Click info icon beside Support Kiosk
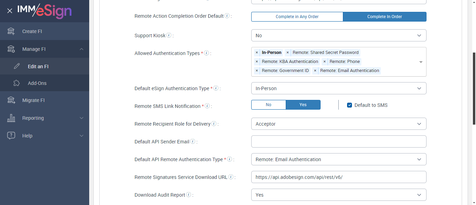This screenshot has height=205, width=476. tap(169, 35)
